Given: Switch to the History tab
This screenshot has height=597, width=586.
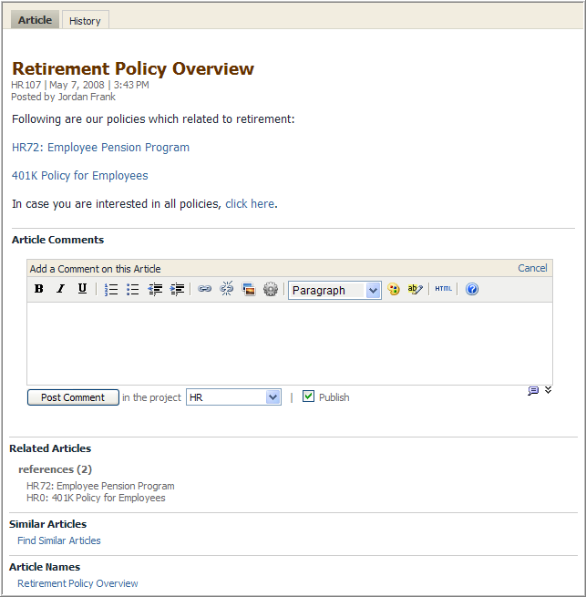Looking at the screenshot, I should click(85, 20).
